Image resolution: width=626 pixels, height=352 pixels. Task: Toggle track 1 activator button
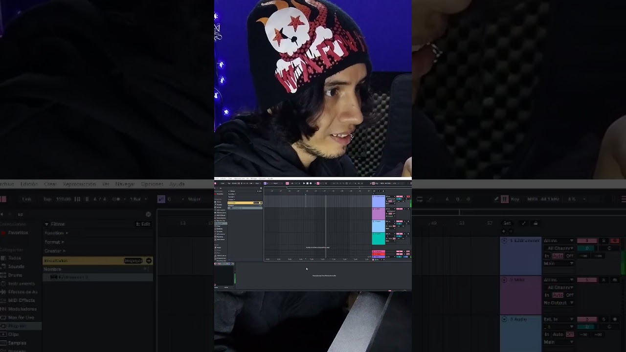click(400, 197)
